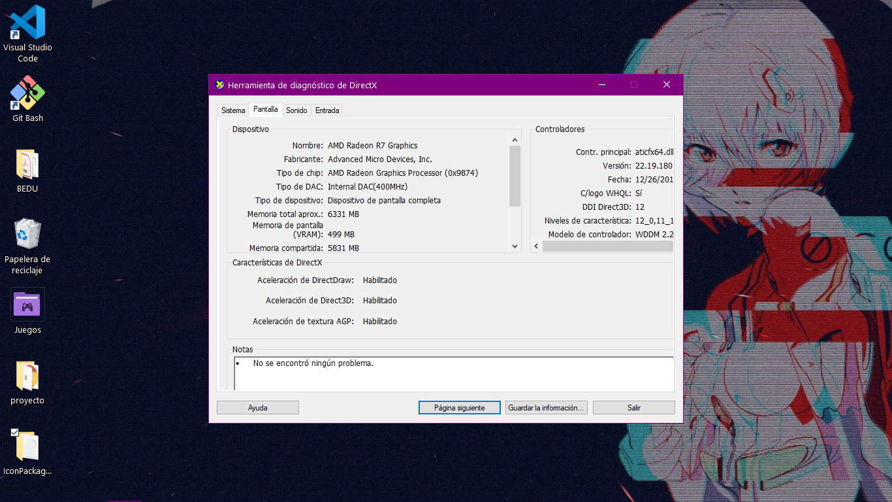Click Controladores scroll left arrow
Screen dimensions: 892x502
pos(536,246)
